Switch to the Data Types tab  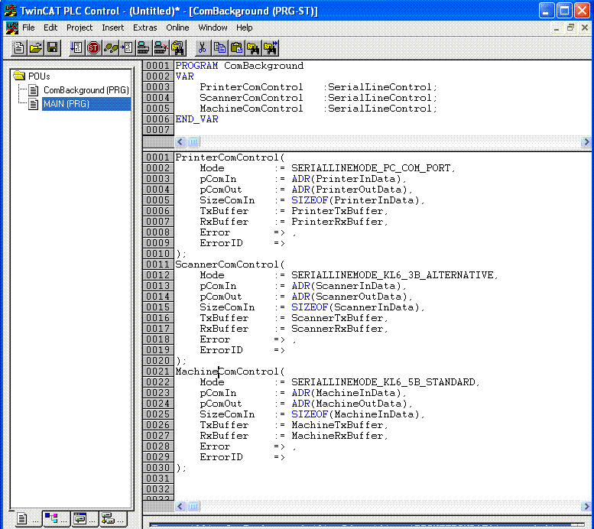[x=56, y=519]
